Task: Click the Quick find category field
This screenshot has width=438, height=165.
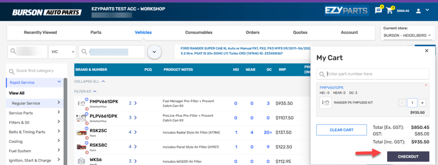Action: [x=37, y=71]
